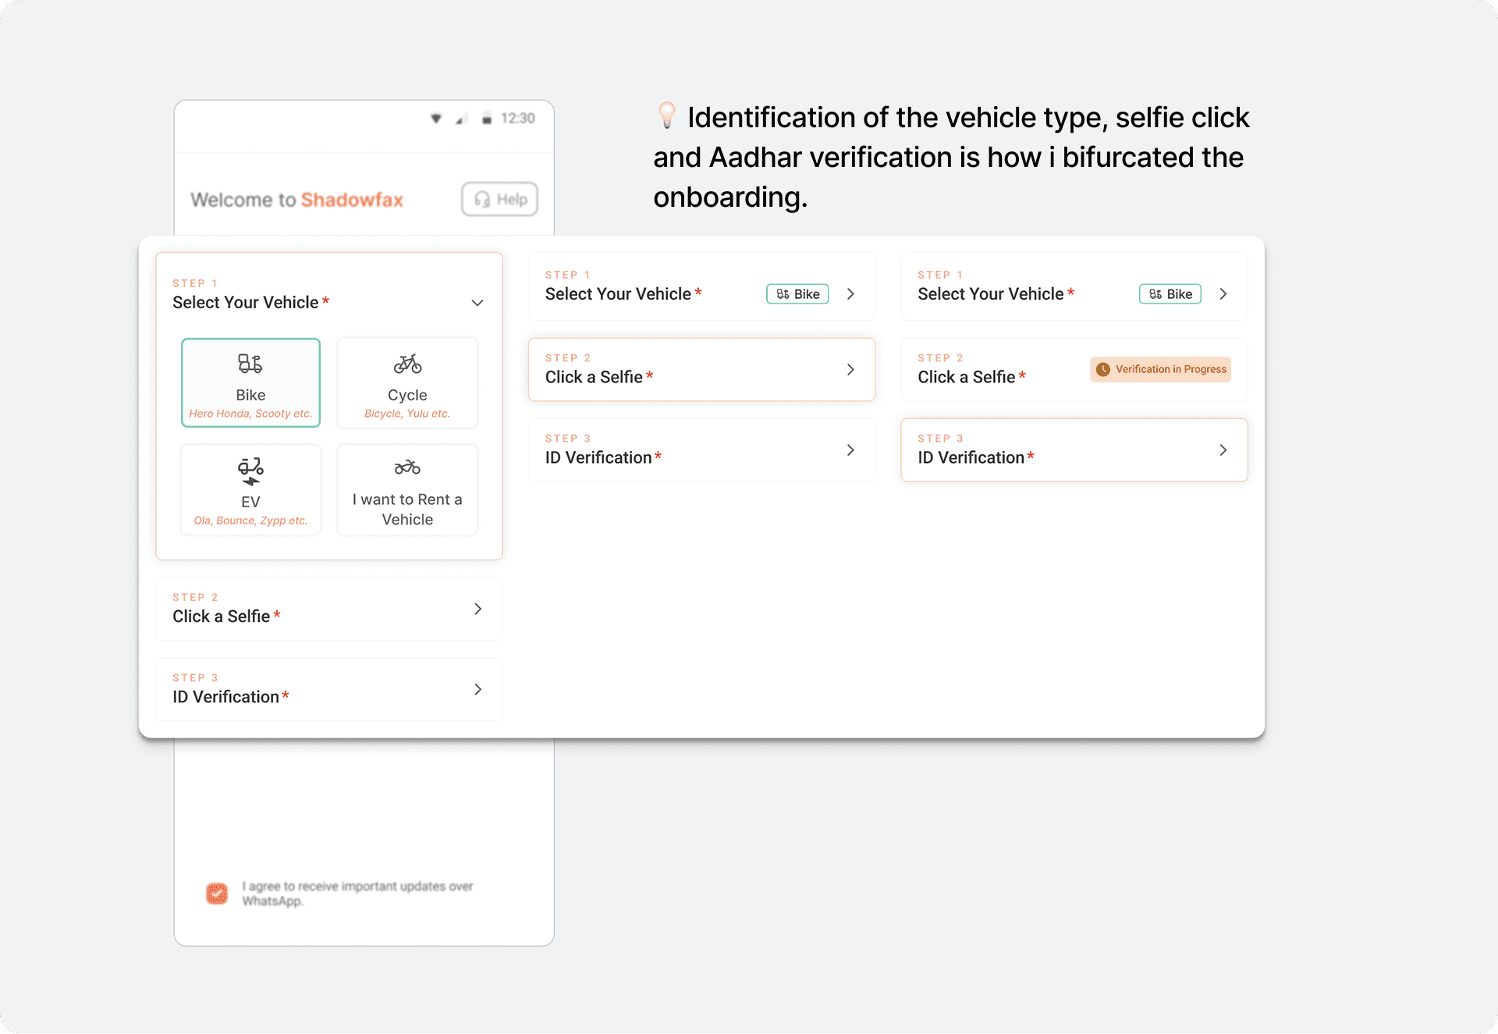Open ID Verification chevron in left column
This screenshot has width=1498, height=1034.
(477, 689)
